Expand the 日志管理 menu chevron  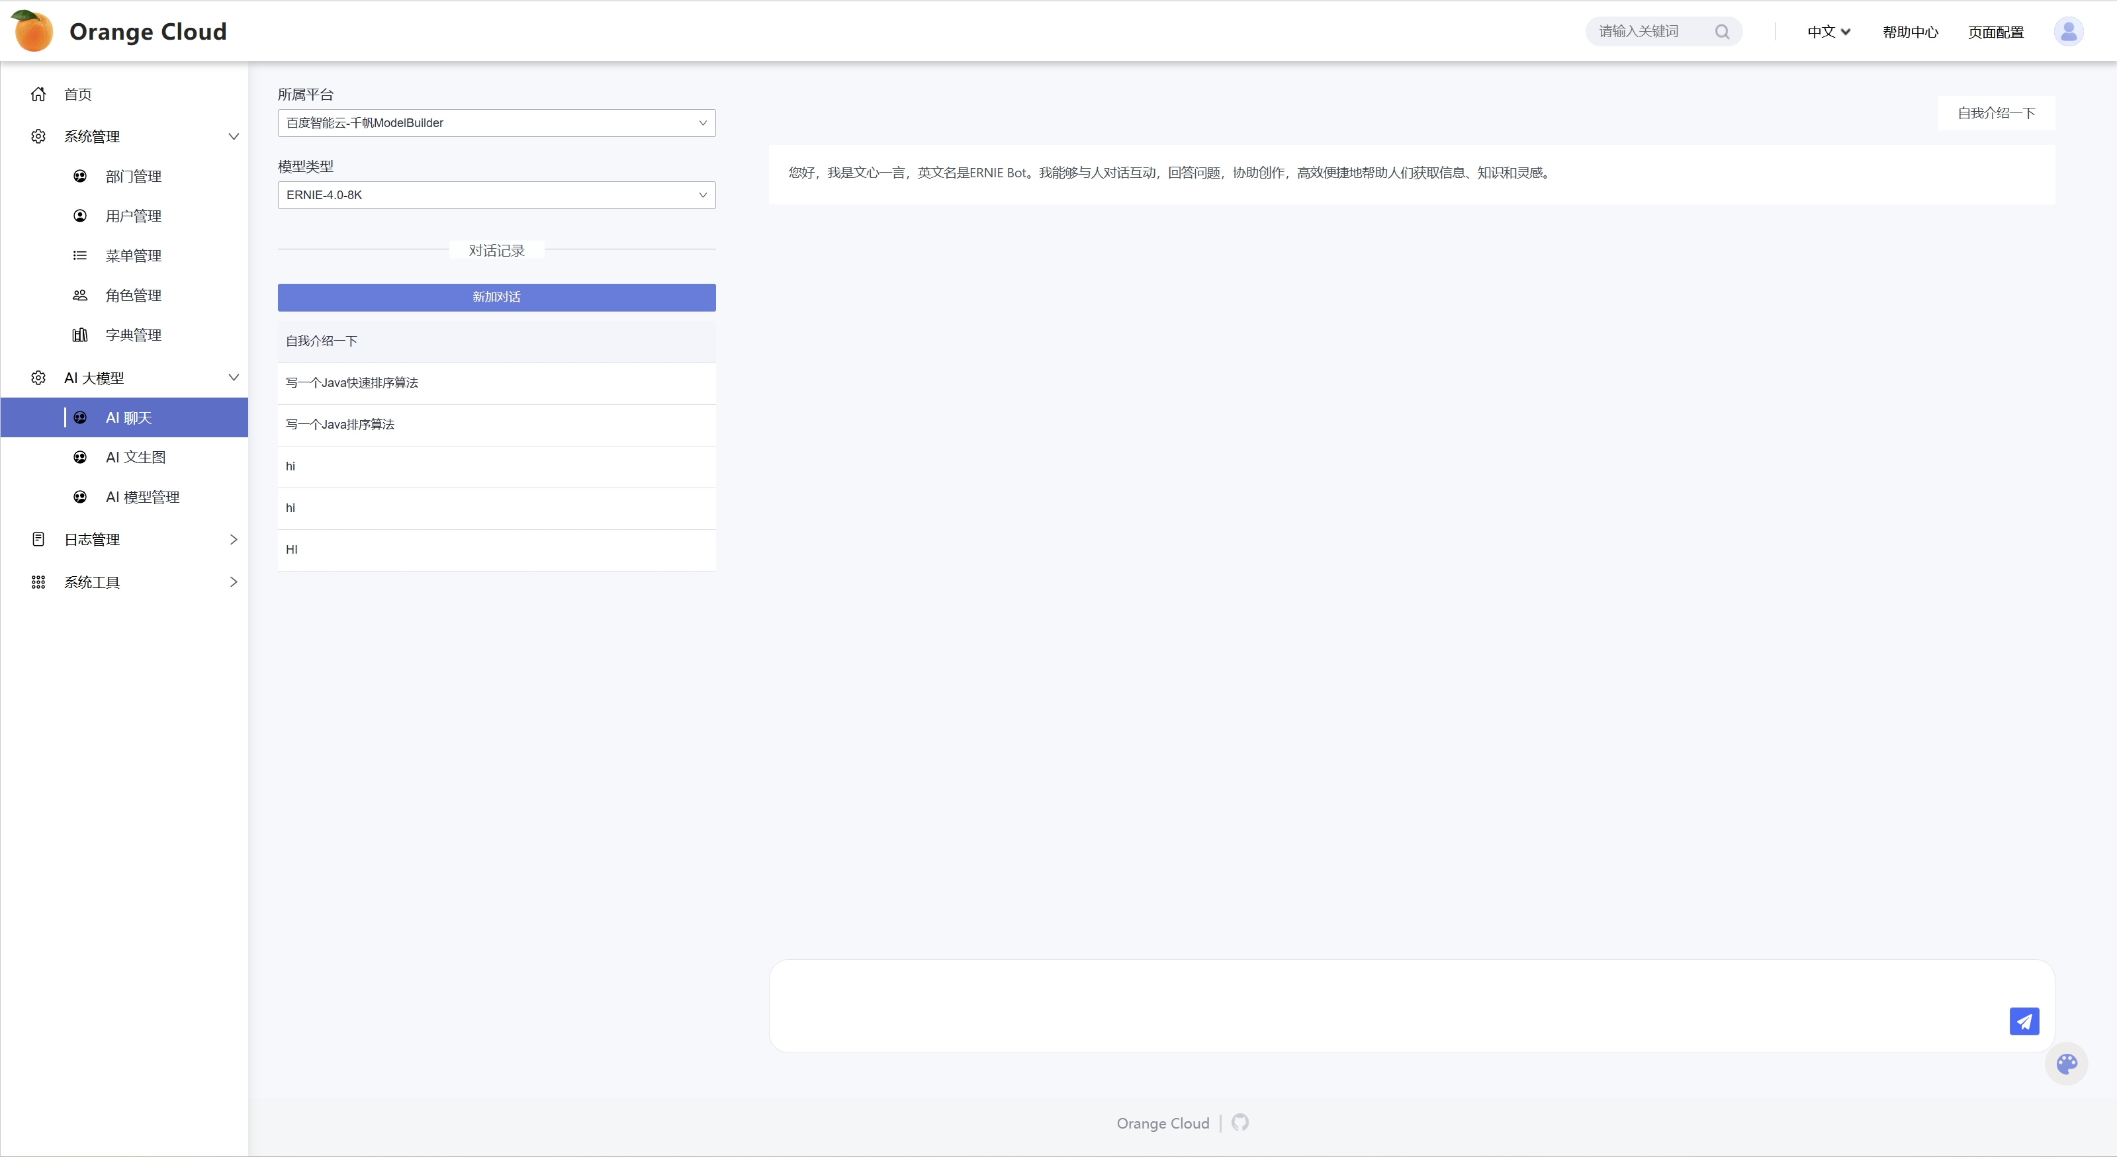click(234, 539)
